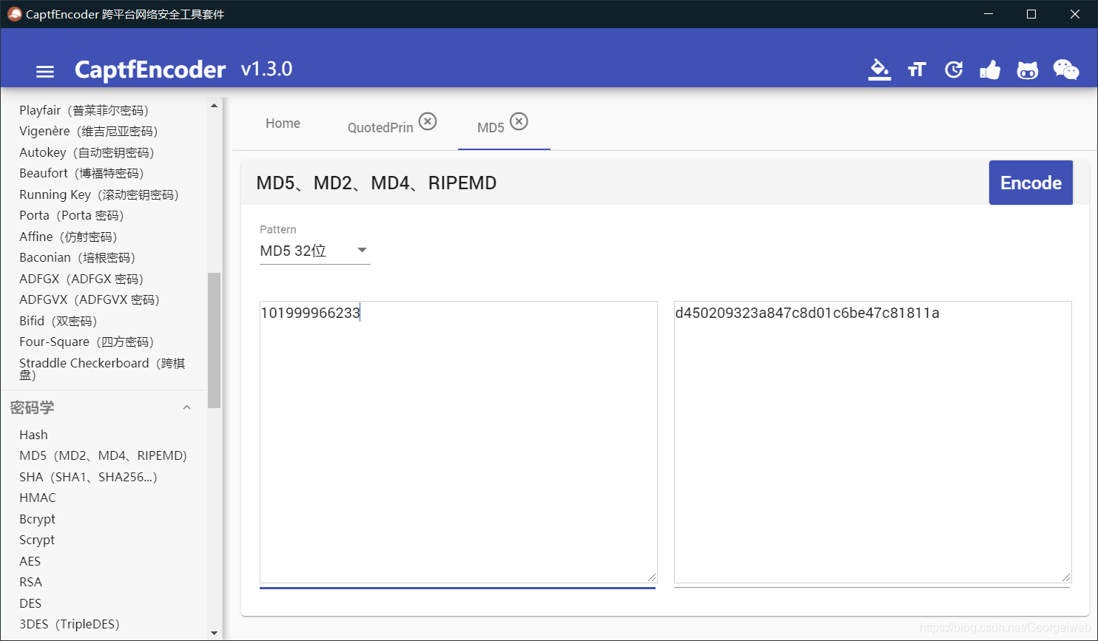The width and height of the screenshot is (1098, 641).
Task: Collapse the 密码学 section
Action: [186, 407]
